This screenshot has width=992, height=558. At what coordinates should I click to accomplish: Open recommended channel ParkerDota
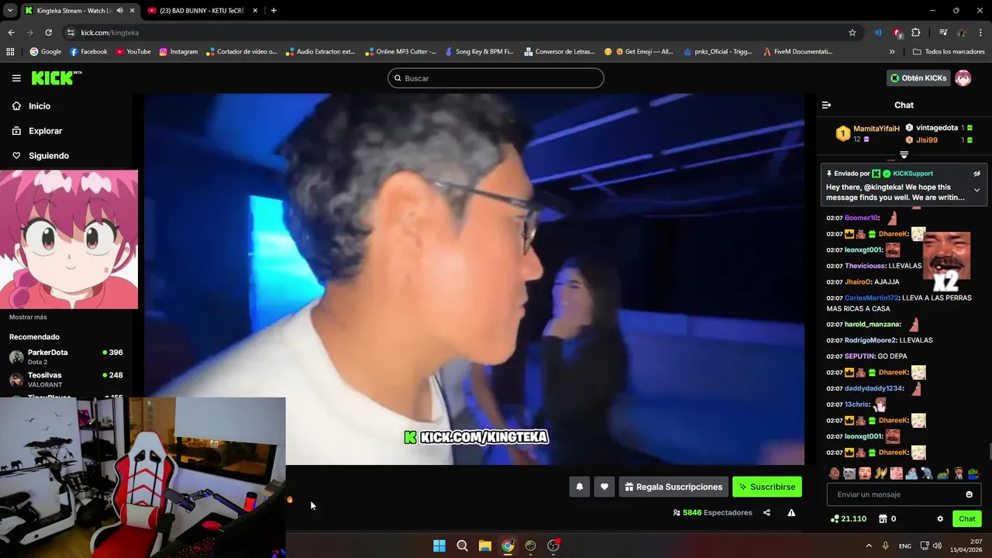tap(66, 356)
